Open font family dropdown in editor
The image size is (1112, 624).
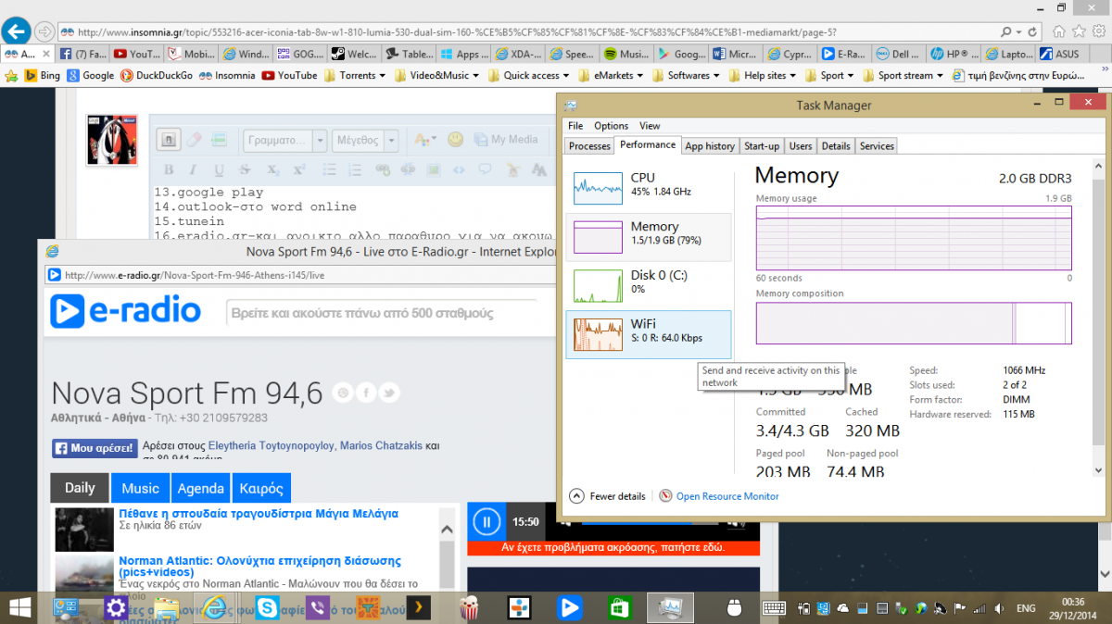pyautogui.click(x=284, y=140)
